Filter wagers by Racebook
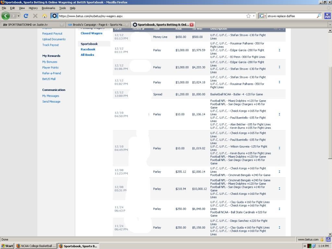Screen dimensions: 332x249 88,49
